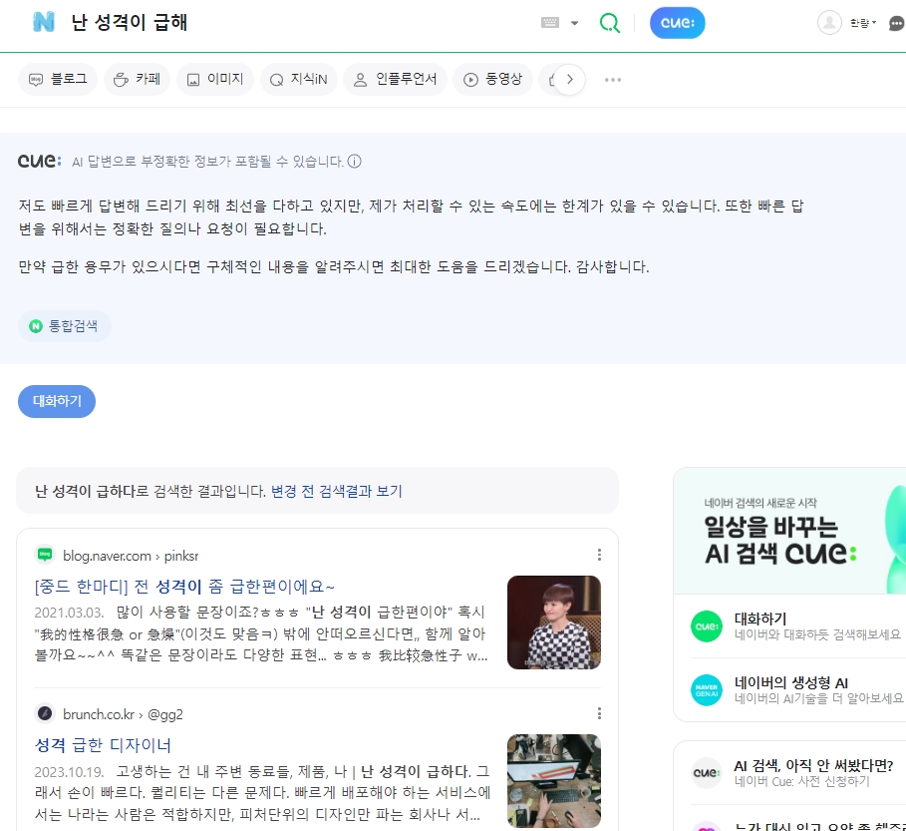Image resolution: width=906 pixels, height=831 pixels.
Task: Click the 통합검색 source chip
Action: pyautogui.click(x=64, y=326)
